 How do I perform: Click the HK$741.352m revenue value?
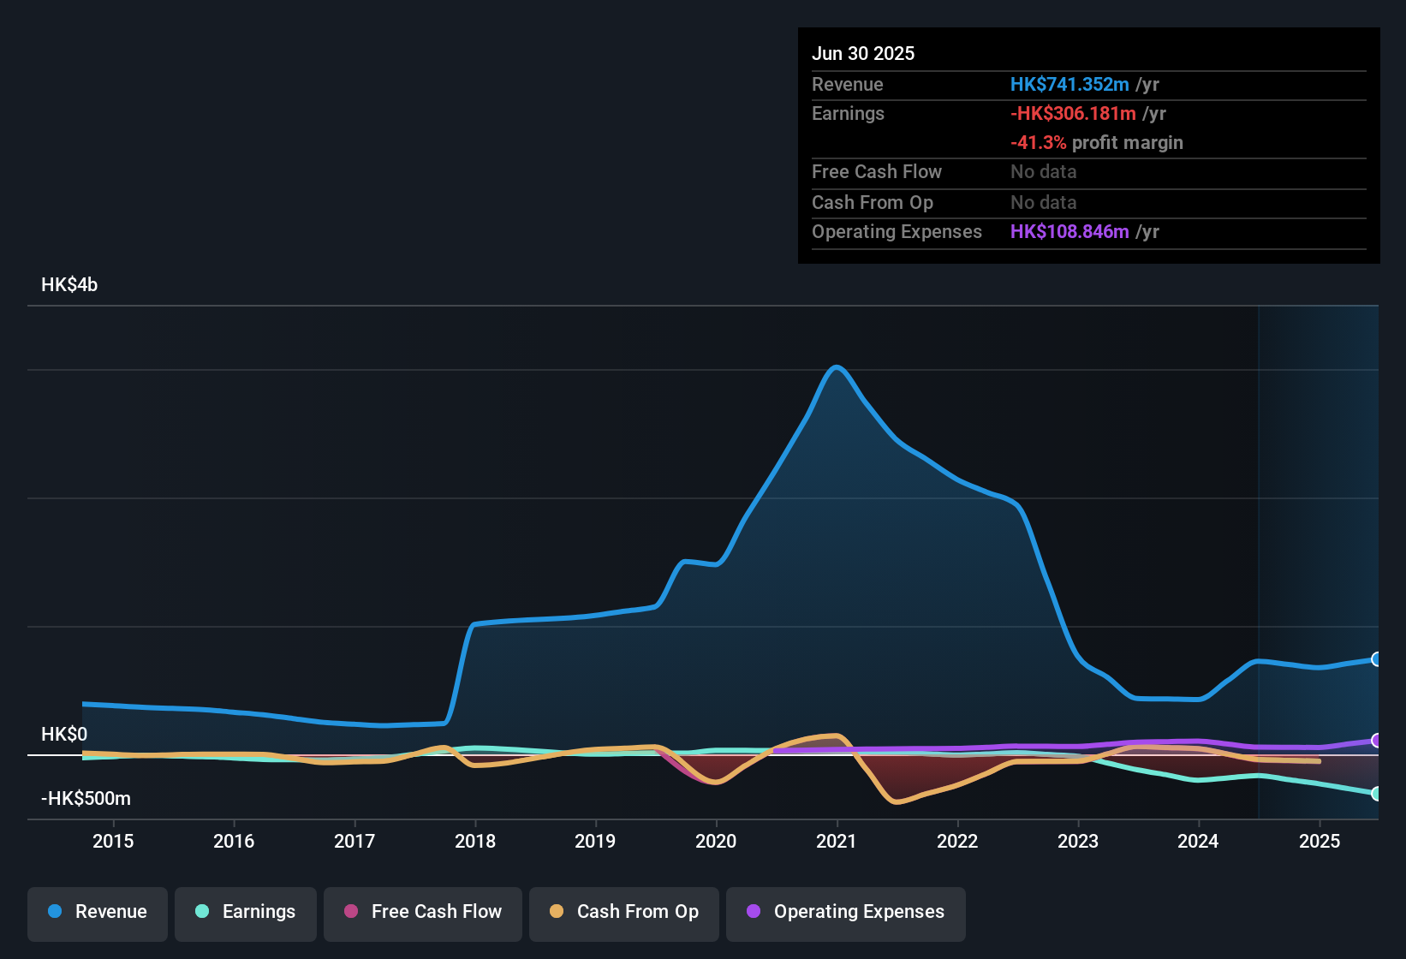click(x=1069, y=84)
